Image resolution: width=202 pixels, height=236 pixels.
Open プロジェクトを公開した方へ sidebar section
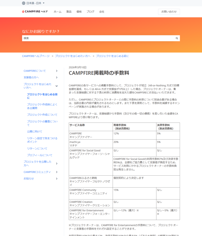(37, 164)
